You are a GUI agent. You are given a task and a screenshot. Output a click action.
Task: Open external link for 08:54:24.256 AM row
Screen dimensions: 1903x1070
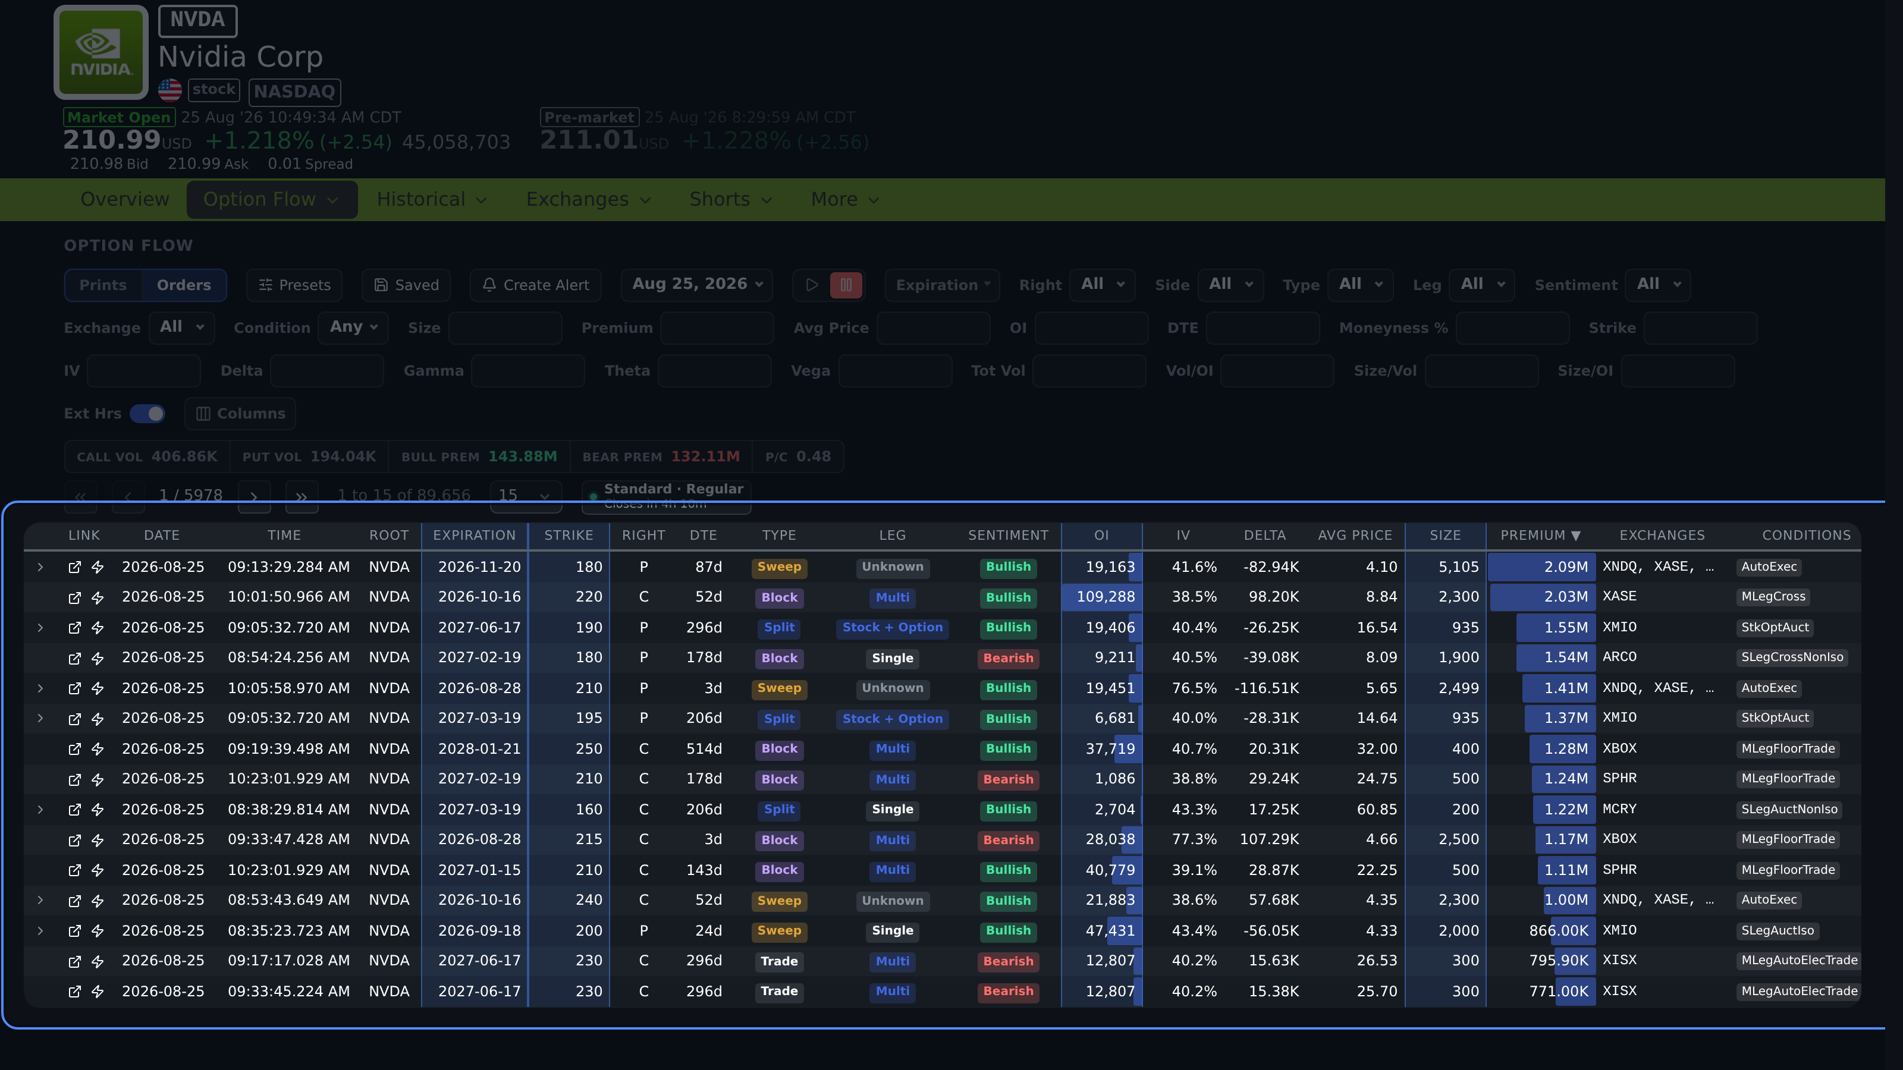[74, 658]
